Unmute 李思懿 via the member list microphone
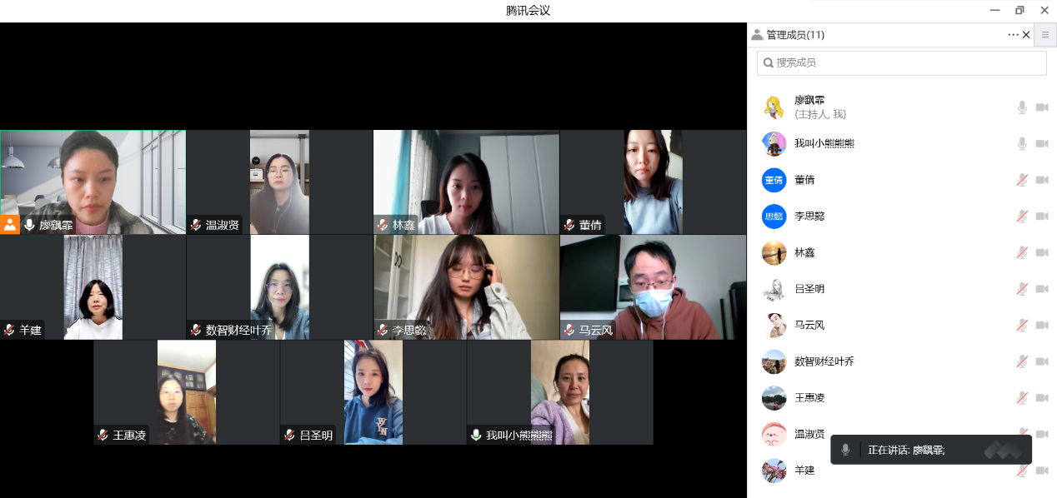The width and height of the screenshot is (1057, 498). click(1021, 217)
